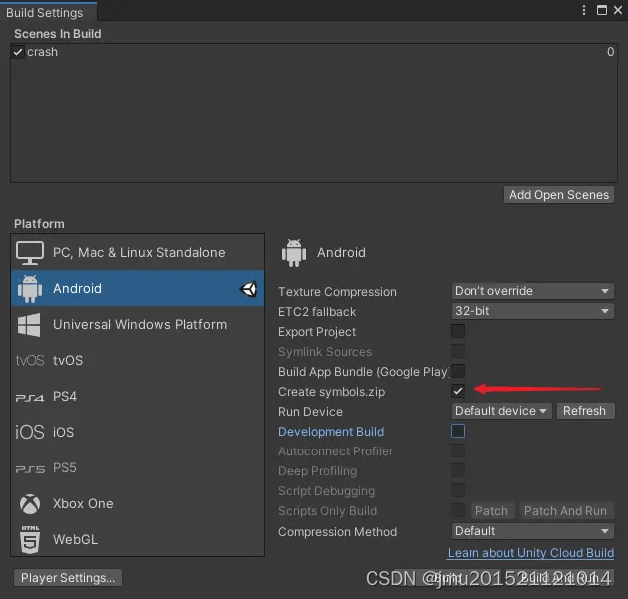This screenshot has width=628, height=599.
Task: Click the PS5 logo icon
Action: click(x=30, y=468)
